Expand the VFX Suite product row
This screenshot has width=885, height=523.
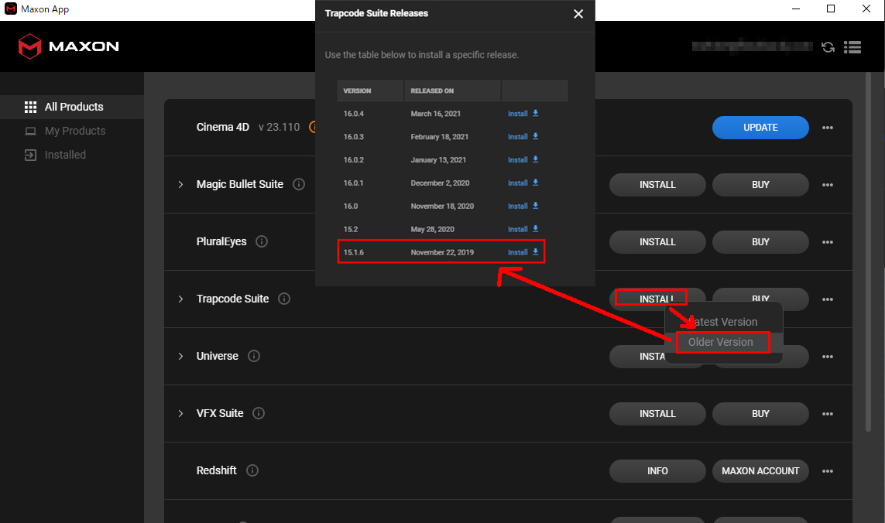(180, 414)
